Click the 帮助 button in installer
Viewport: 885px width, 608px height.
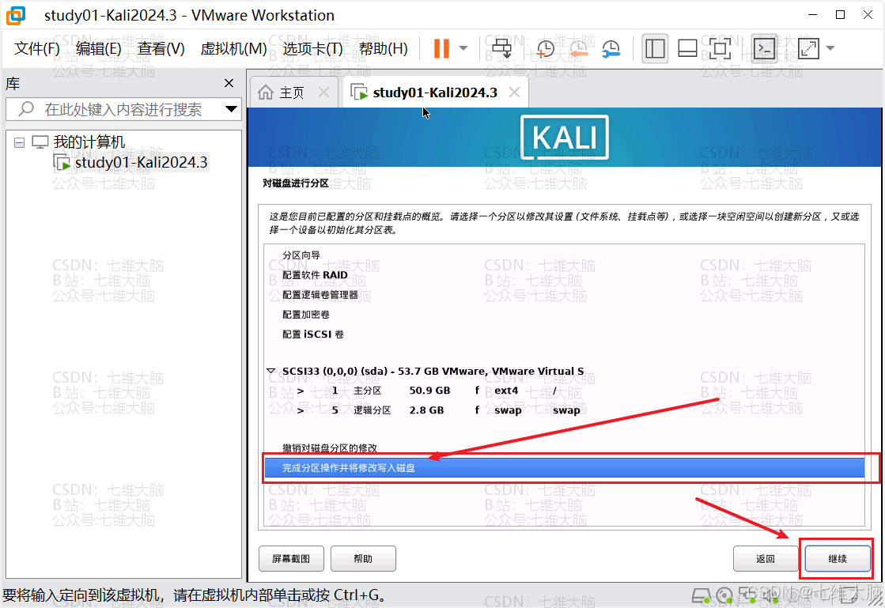coord(363,558)
